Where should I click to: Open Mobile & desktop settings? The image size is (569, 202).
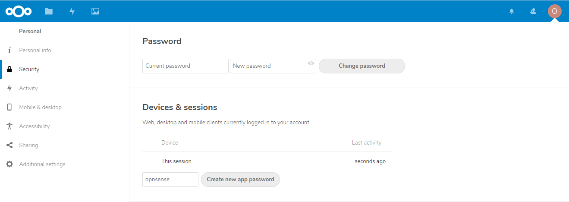pyautogui.click(x=40, y=107)
